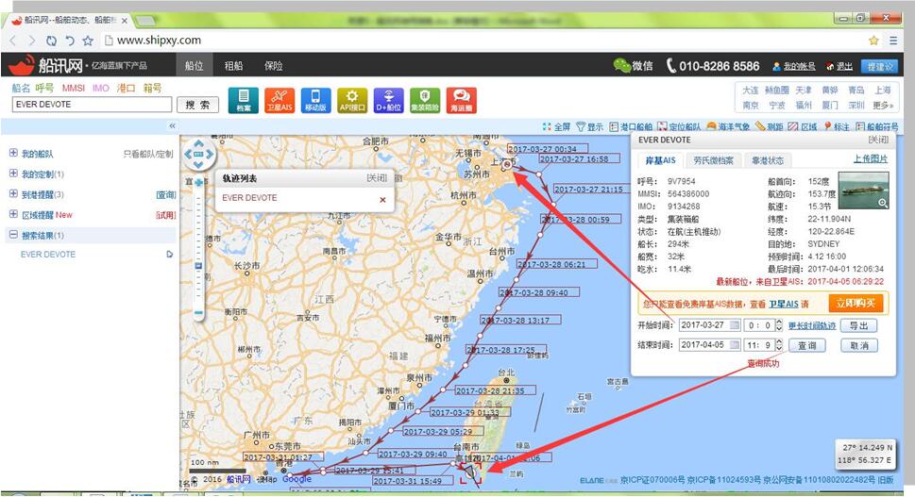Click the 搜索 search button
This screenshot has height=497, width=915.
tap(197, 105)
